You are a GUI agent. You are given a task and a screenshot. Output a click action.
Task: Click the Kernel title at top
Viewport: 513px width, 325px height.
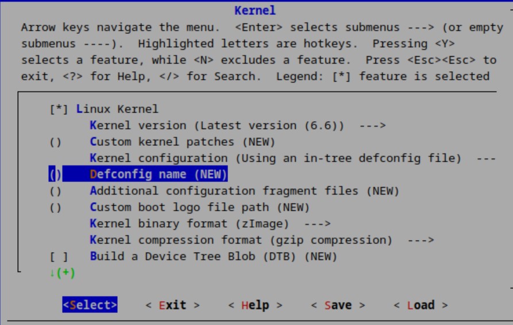[x=255, y=10]
